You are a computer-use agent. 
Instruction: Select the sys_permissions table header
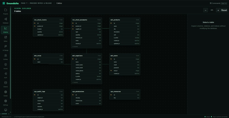coord(87,91)
